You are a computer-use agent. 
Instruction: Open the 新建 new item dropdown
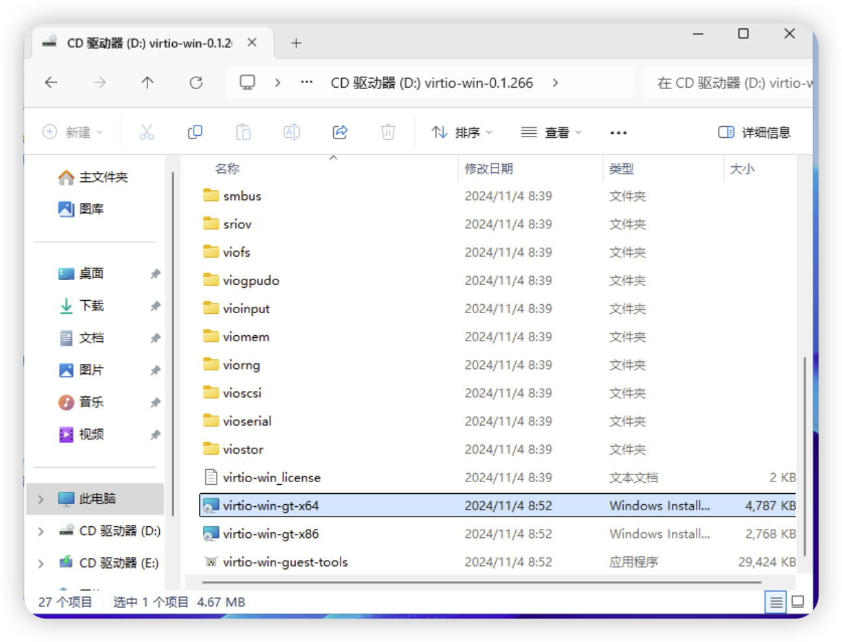(x=72, y=132)
